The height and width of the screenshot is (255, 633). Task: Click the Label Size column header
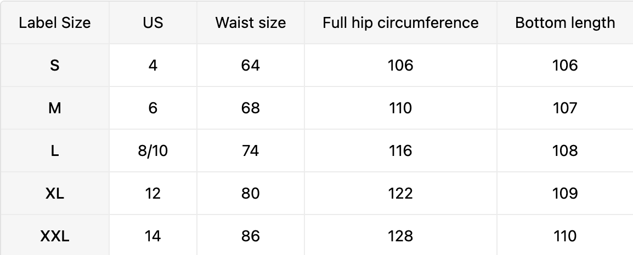pos(54,23)
